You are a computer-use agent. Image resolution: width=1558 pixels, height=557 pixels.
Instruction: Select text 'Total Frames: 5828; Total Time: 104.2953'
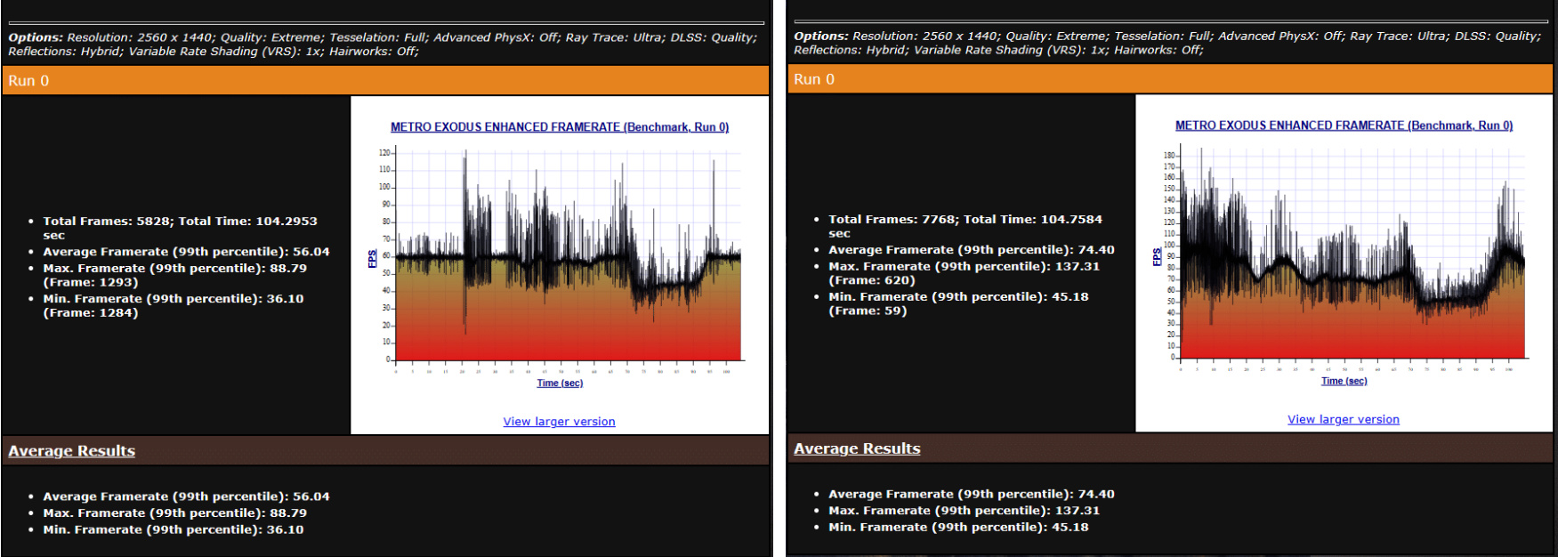180,222
